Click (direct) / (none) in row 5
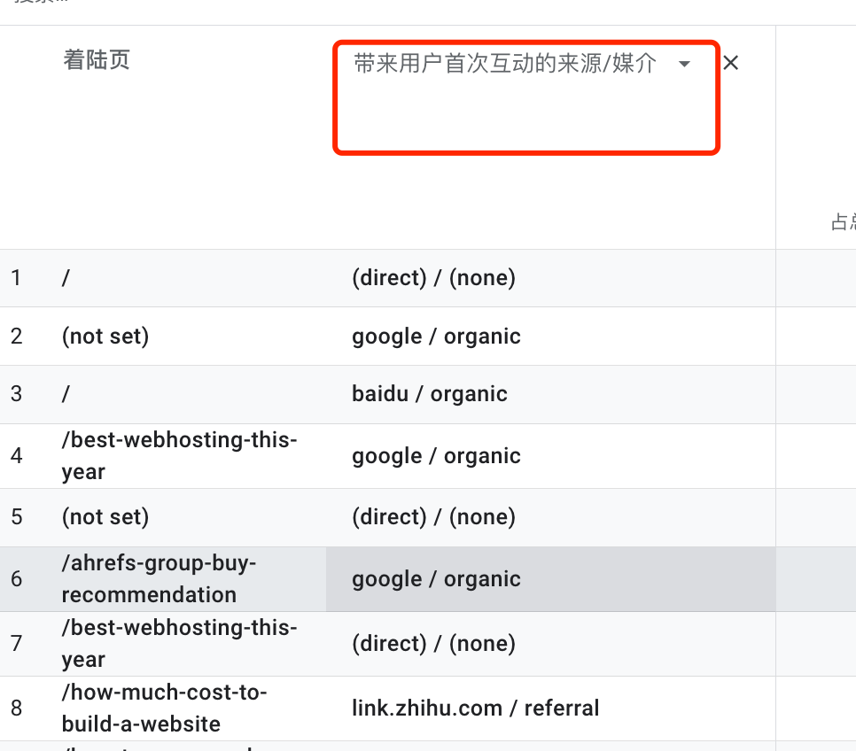856x751 pixels. point(433,517)
